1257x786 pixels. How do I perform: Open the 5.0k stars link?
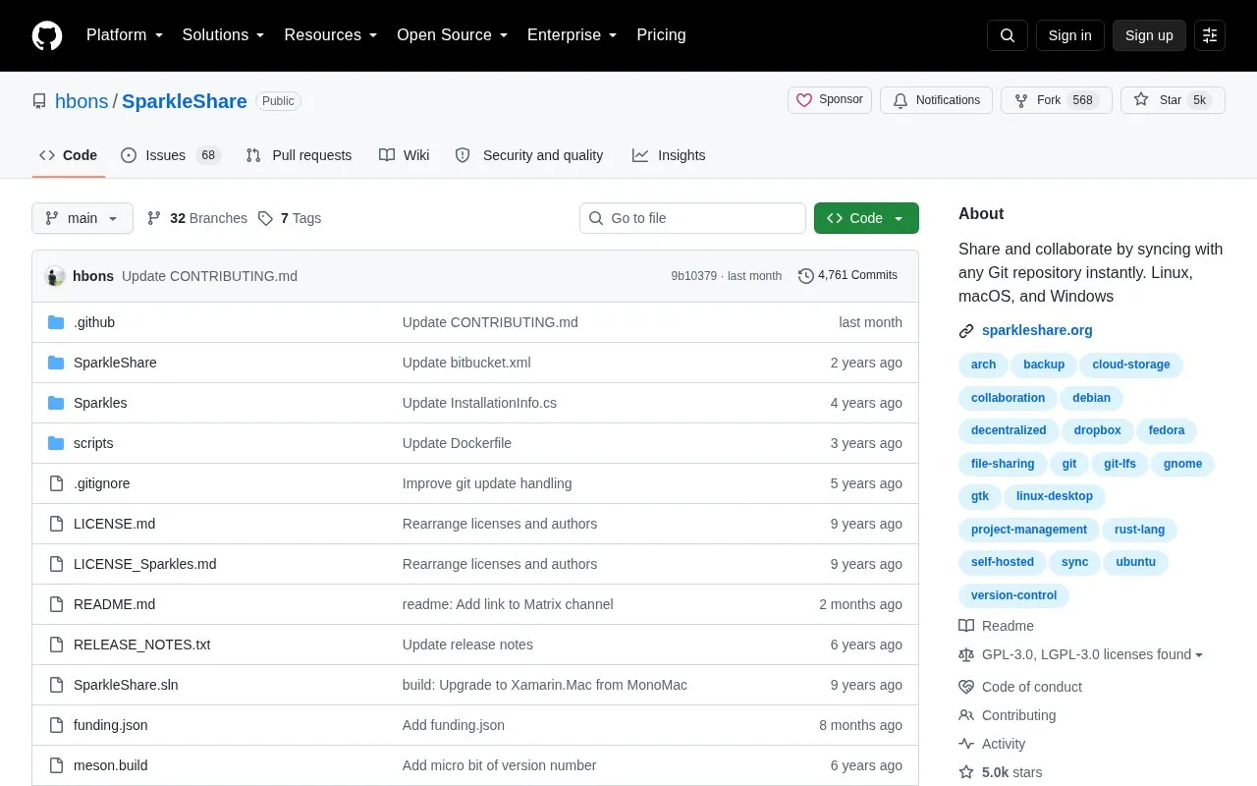1001,772
